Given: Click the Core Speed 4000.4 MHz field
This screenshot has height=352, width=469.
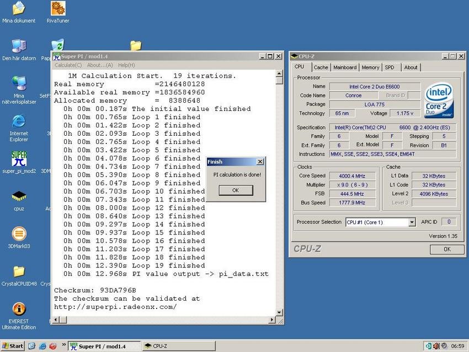Looking at the screenshot, I should tap(352, 176).
